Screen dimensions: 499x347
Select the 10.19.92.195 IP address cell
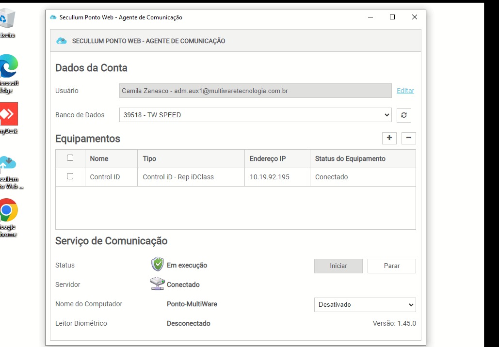(x=270, y=177)
